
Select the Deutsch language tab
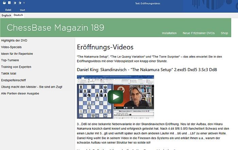(18, 15)
